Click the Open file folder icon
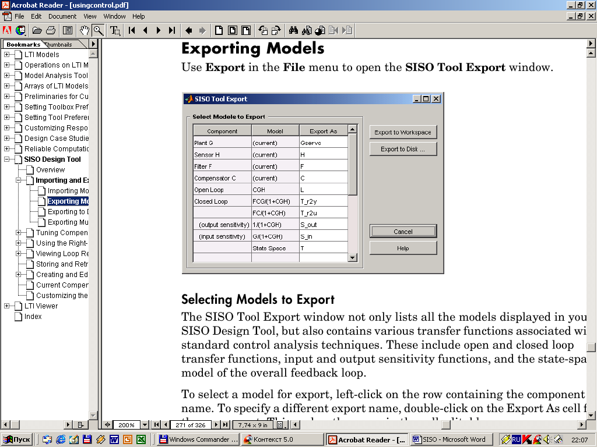 pos(37,30)
